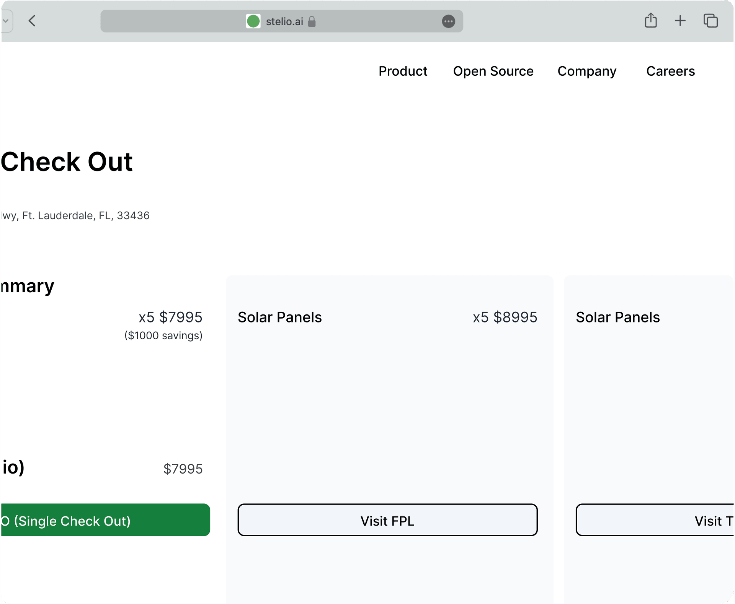Open the Company menu
Viewport: 735px width, 604px height.
click(x=587, y=71)
